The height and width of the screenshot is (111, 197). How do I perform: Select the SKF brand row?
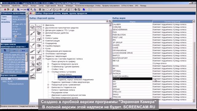tap(152, 84)
